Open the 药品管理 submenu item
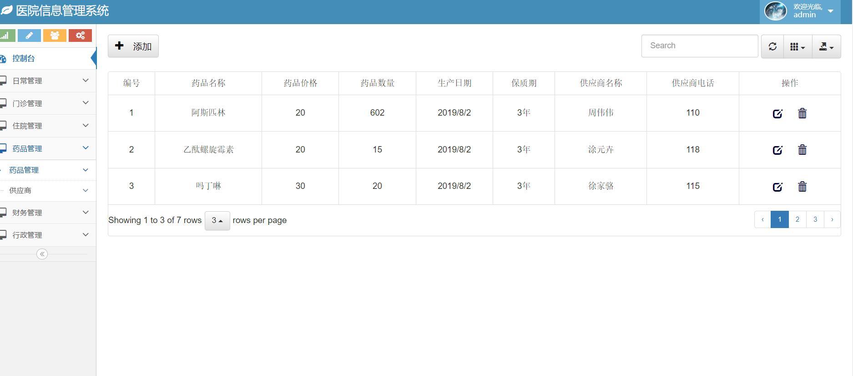The height and width of the screenshot is (376, 853). (48, 170)
